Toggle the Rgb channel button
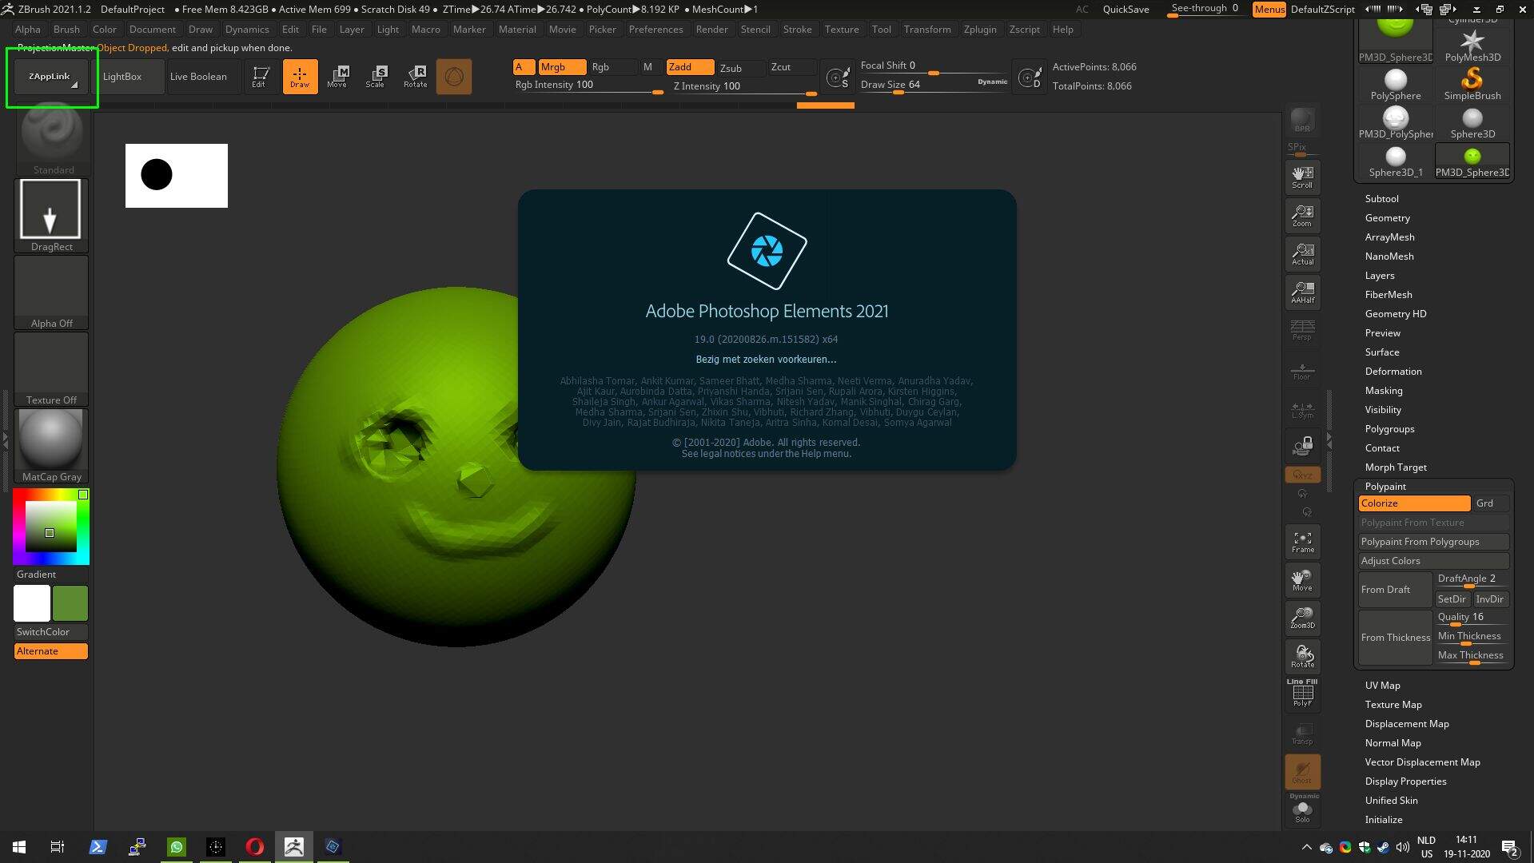The width and height of the screenshot is (1534, 863). 612,67
